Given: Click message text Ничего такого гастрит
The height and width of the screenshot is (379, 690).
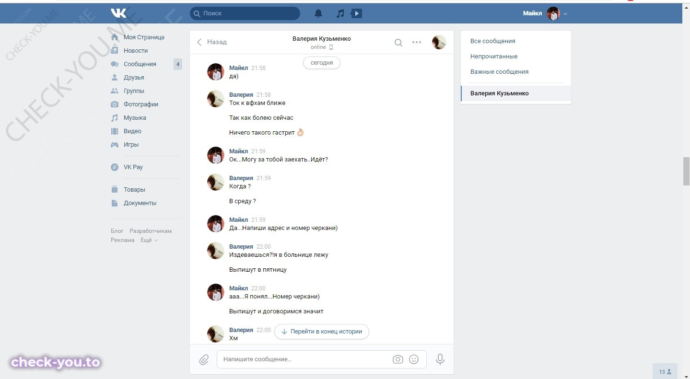Looking at the screenshot, I should tap(267, 133).
